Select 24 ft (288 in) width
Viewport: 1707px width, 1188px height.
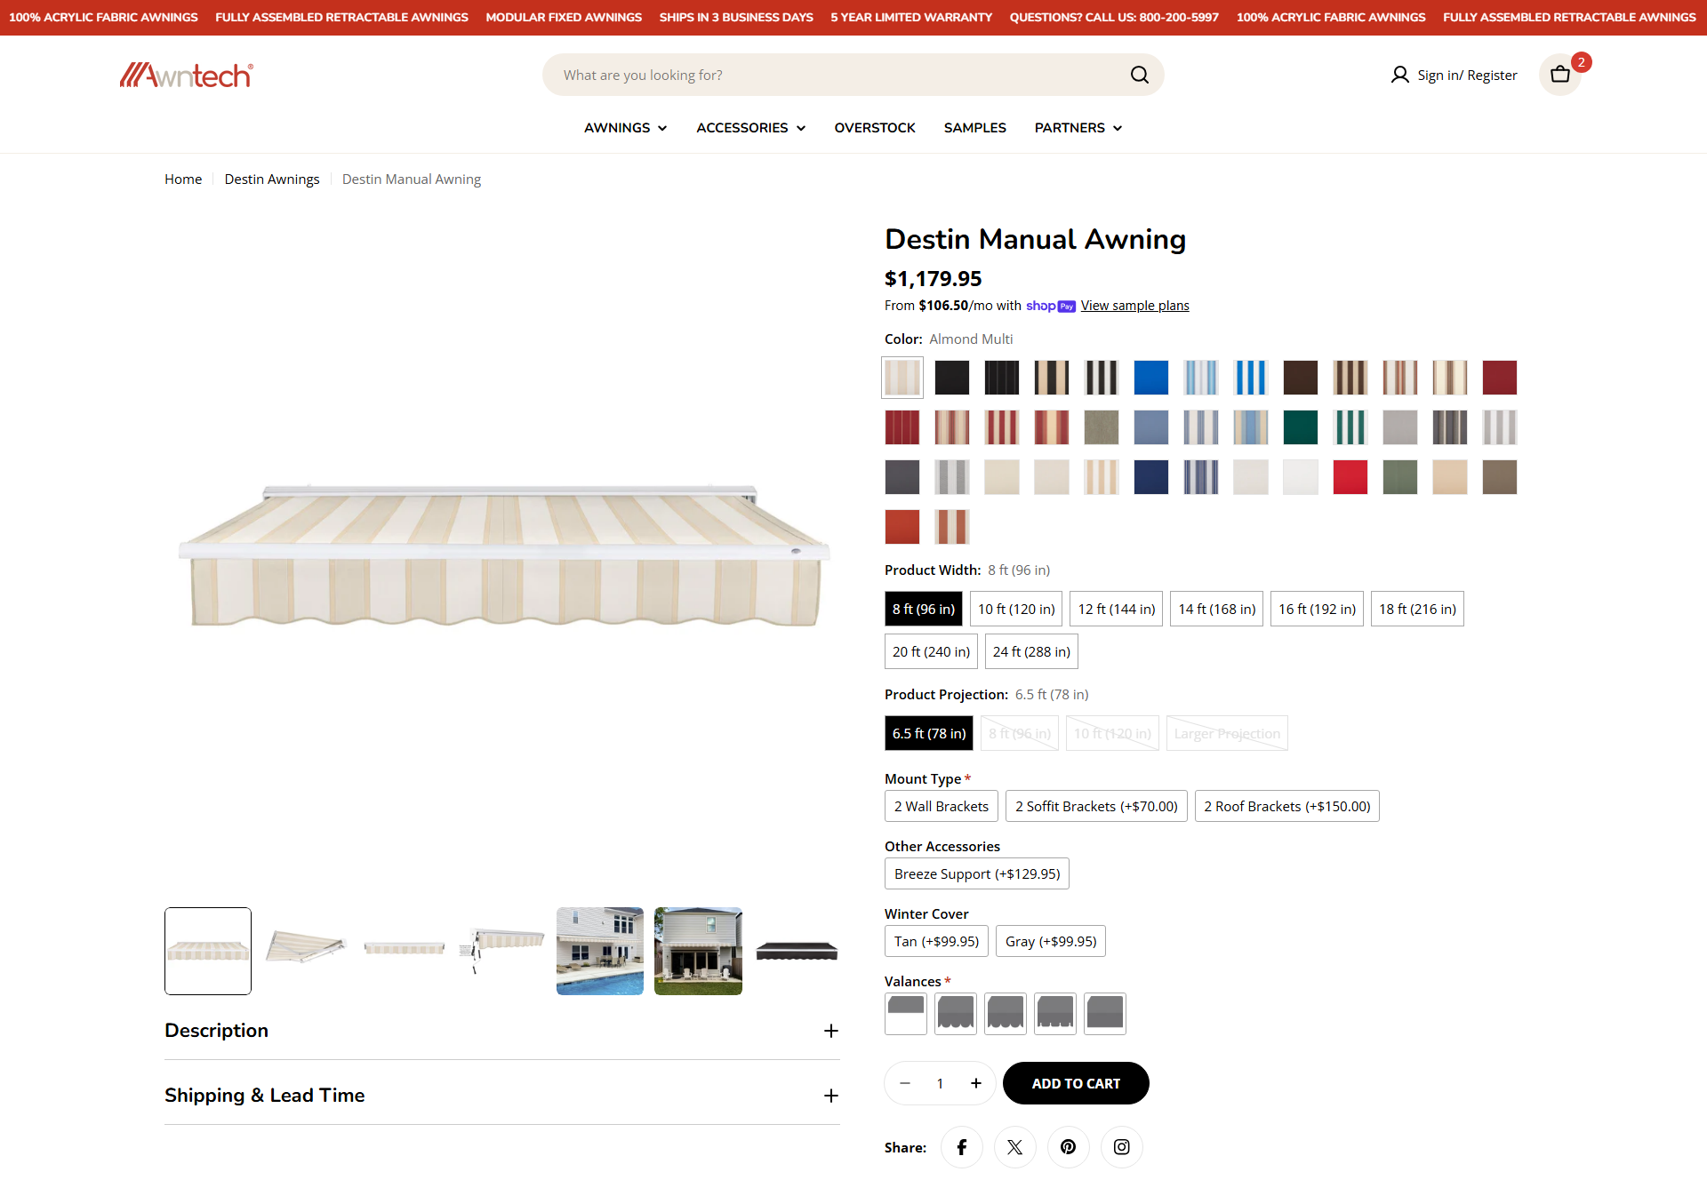point(1031,651)
